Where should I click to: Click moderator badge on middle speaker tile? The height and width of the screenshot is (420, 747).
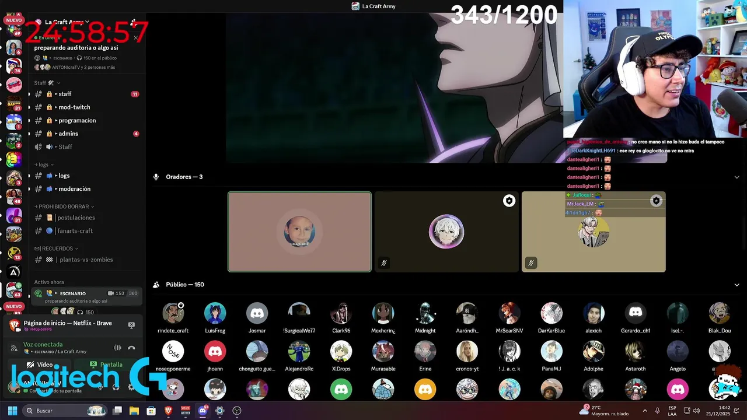tap(509, 201)
